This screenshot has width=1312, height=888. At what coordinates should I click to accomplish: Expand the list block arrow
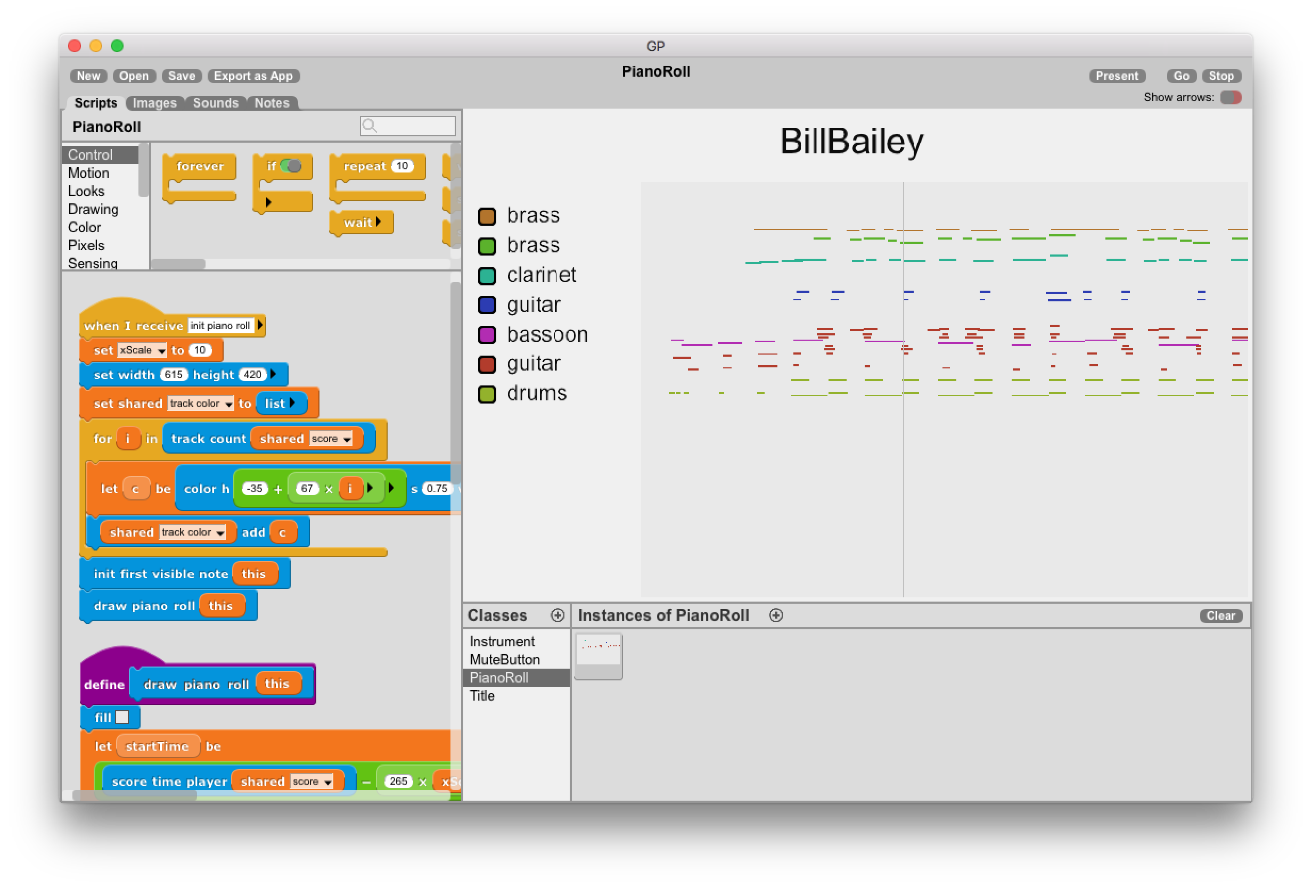pyautogui.click(x=292, y=402)
